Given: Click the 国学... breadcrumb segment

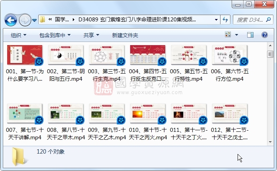Looking at the screenshot, I should point(62,19).
